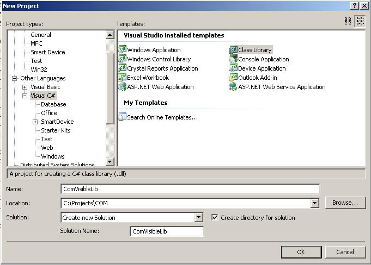This screenshot has width=371, height=265.
Task: Click the Console Application template label
Action: [x=264, y=59]
